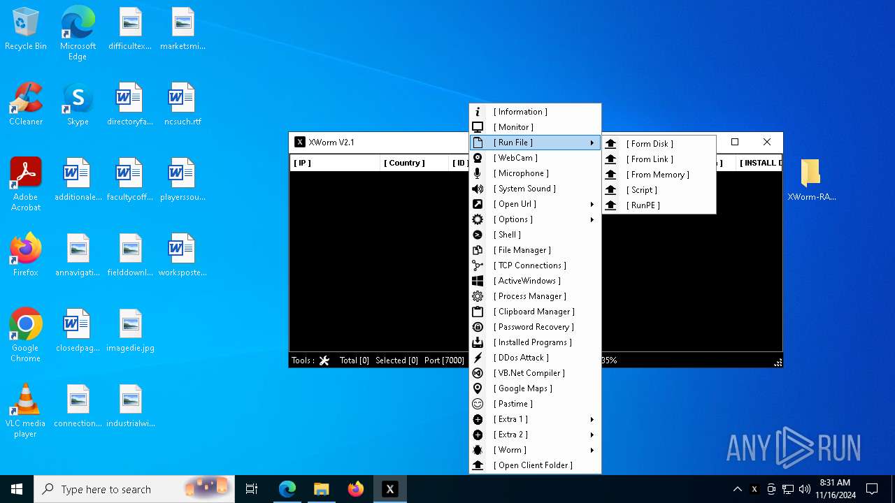The height and width of the screenshot is (503, 895).
Task: Expand the Extra 2 submenu arrow
Action: click(592, 435)
